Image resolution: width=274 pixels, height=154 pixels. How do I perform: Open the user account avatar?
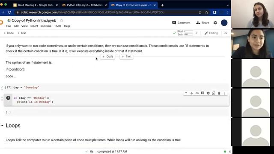pyautogui.click(x=224, y=23)
